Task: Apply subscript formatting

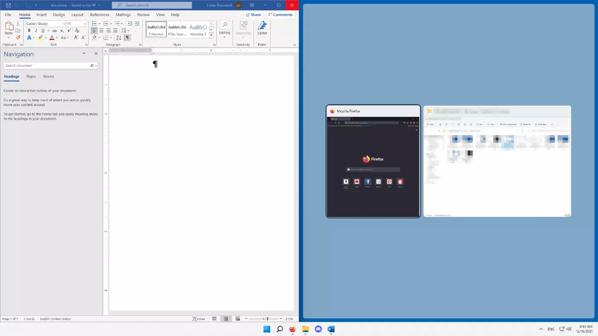Action: tap(62, 31)
